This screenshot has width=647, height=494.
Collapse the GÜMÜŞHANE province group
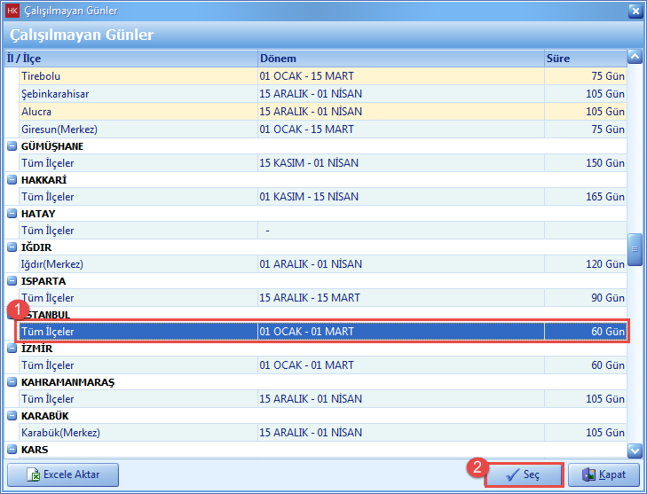click(x=12, y=146)
